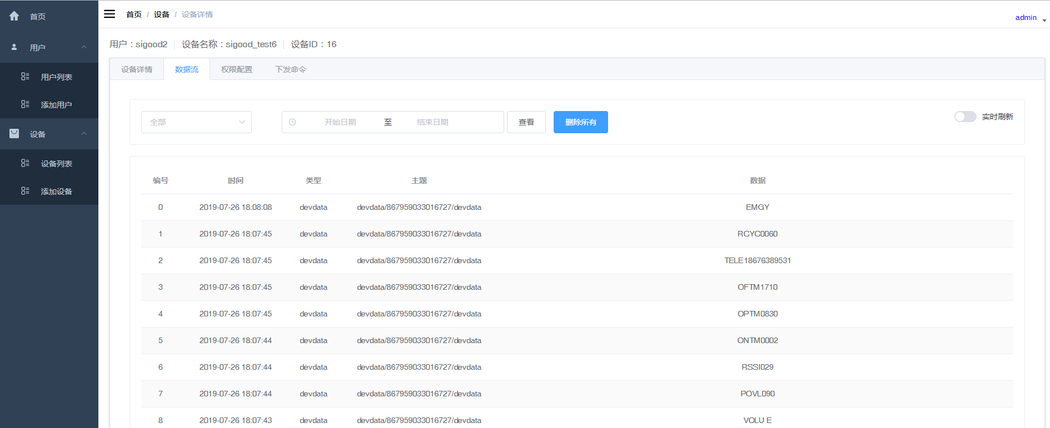This screenshot has width=1050, height=428.
Task: Click the blue 删除所有 button
Action: coord(581,122)
